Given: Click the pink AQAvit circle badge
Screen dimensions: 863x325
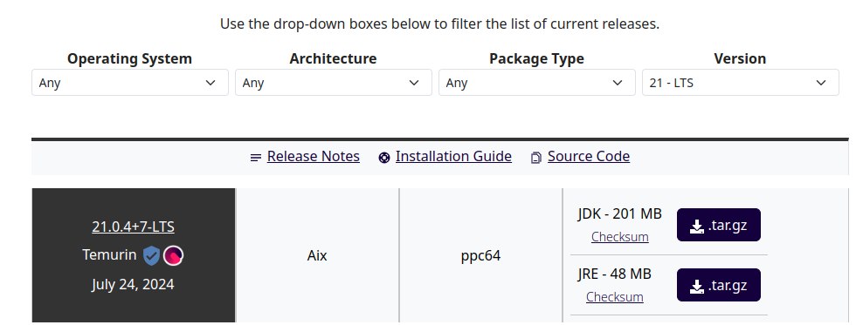Looking at the screenshot, I should click(x=173, y=255).
